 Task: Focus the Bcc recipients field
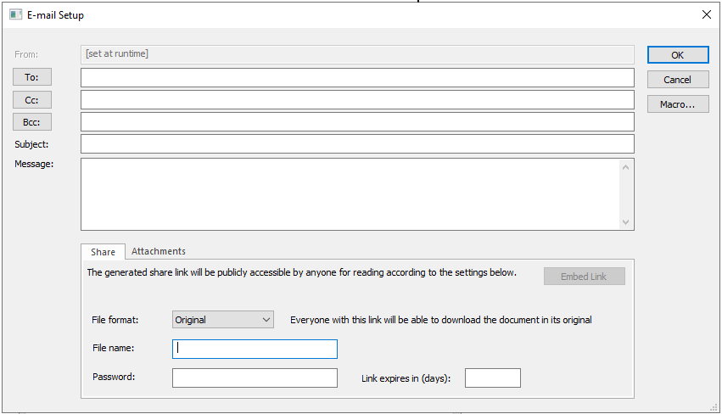point(357,122)
